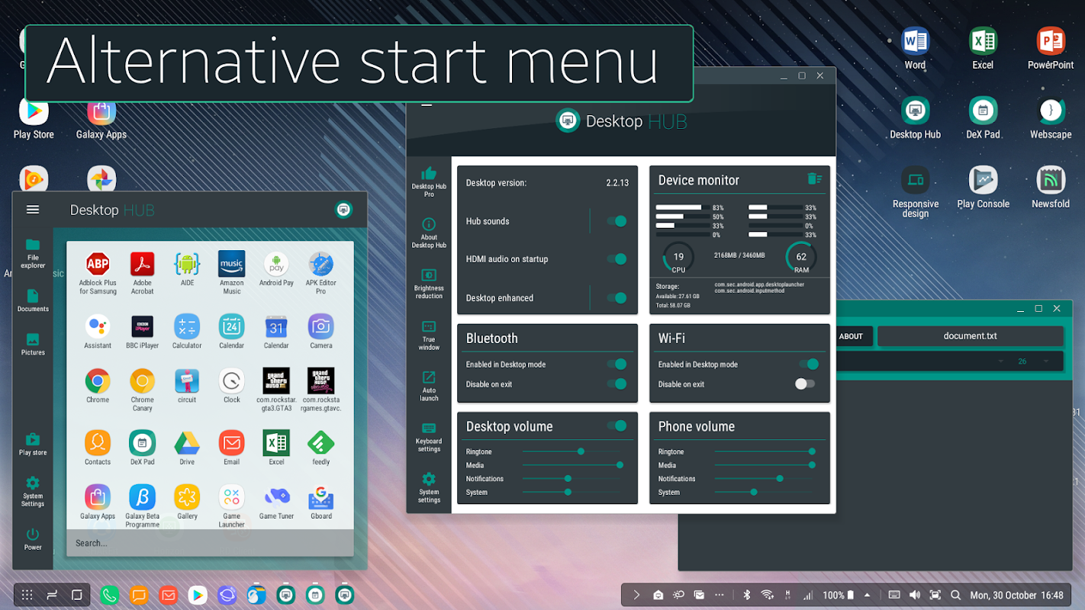This screenshot has height=610, width=1085.
Task: Open the ABOUT tab in text editor
Action: (x=851, y=336)
